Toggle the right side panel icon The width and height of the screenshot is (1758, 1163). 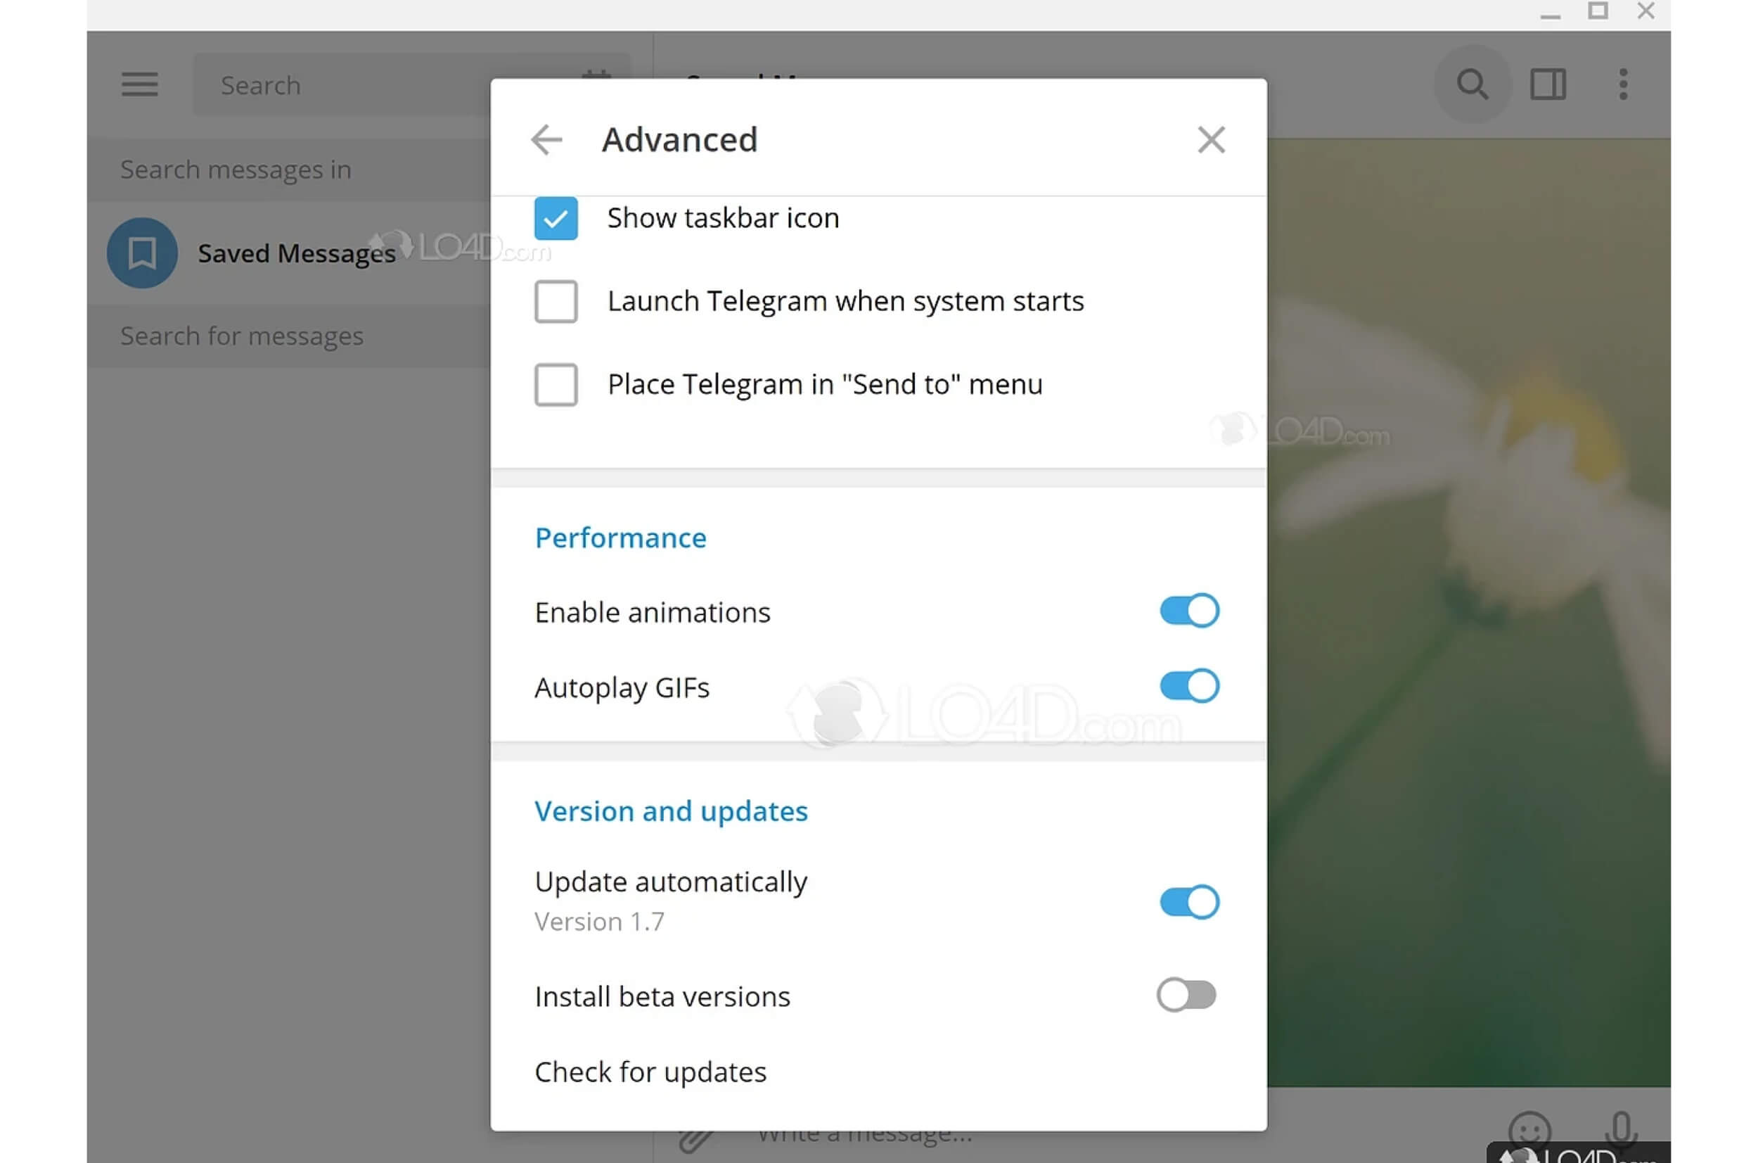[1548, 84]
